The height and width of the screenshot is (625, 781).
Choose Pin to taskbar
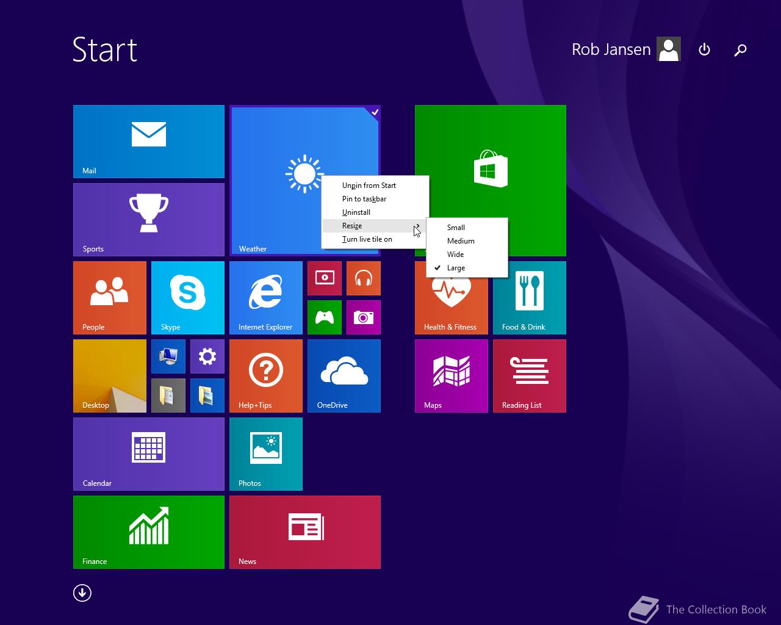375,199
